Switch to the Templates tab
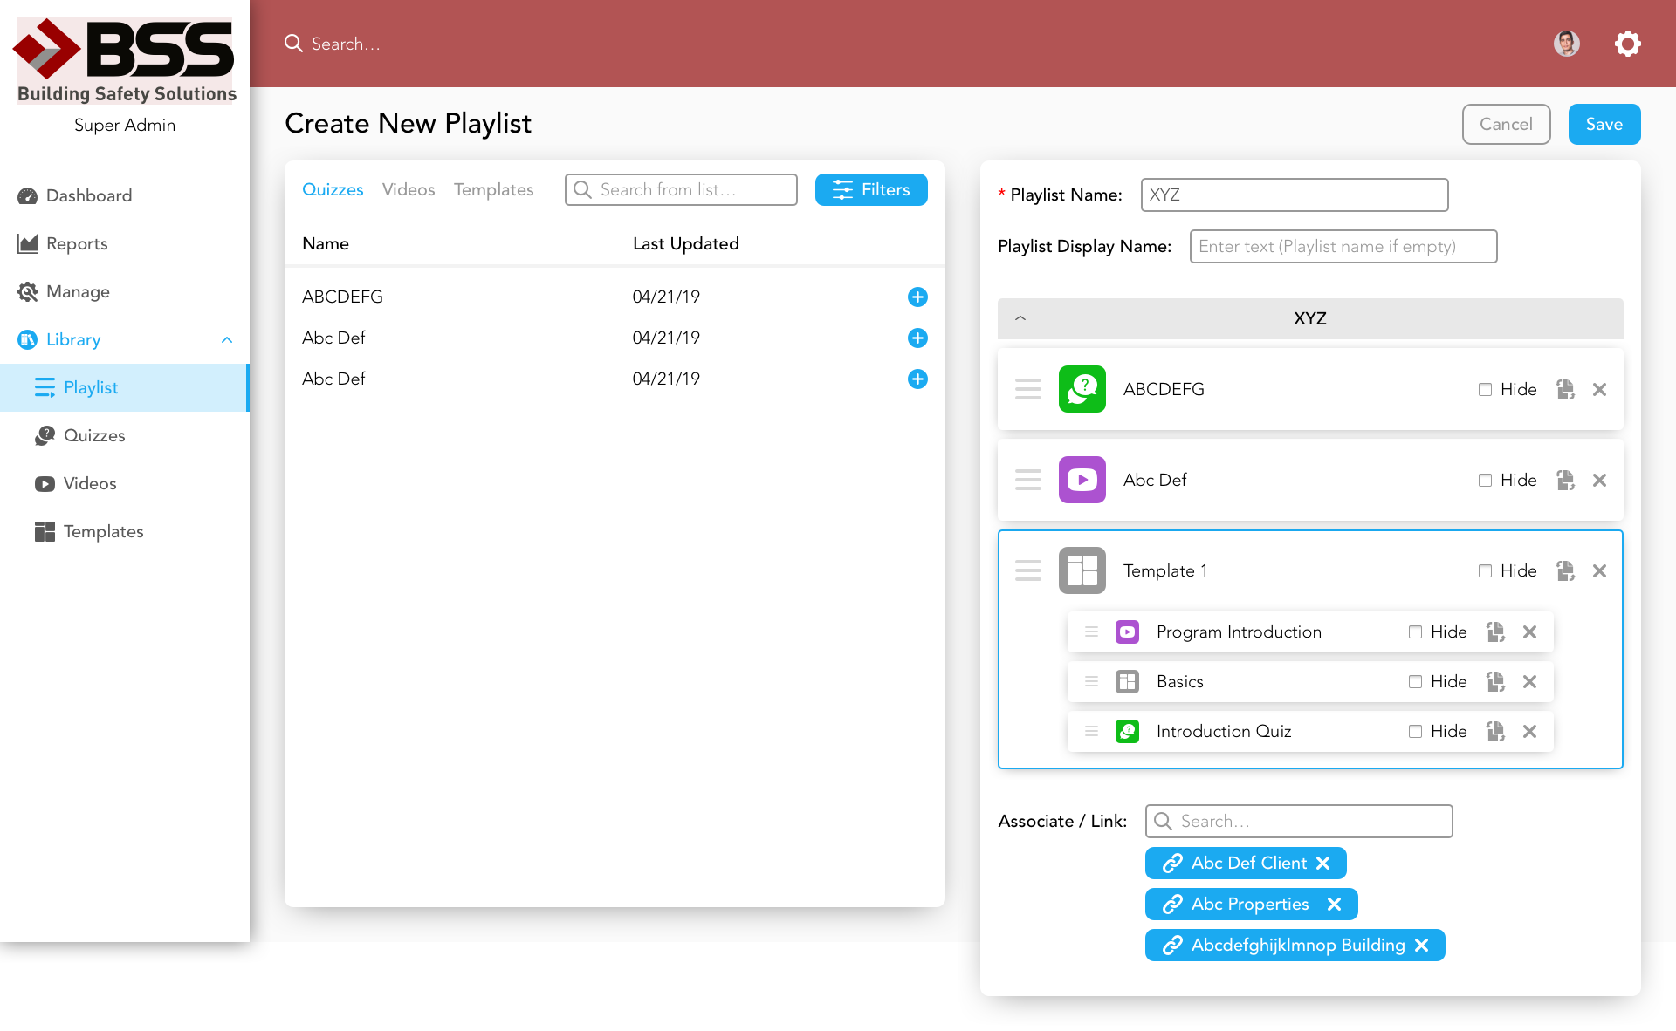 point(493,190)
